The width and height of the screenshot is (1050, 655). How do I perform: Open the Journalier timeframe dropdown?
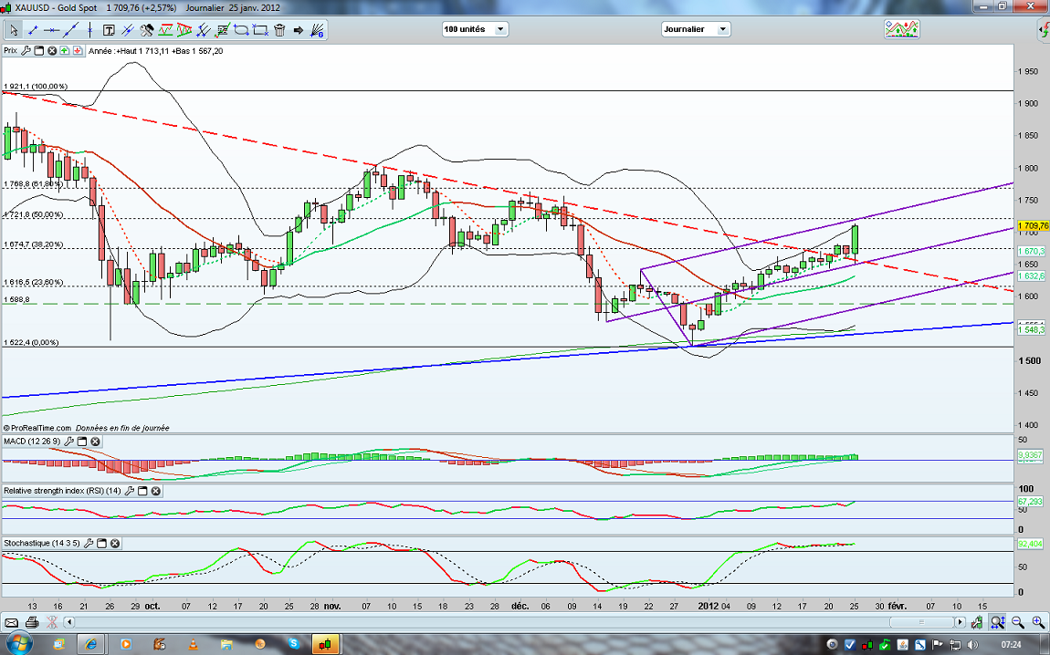pyautogui.click(x=722, y=29)
